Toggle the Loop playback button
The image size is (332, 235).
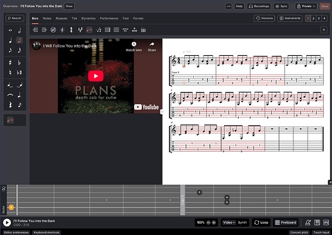coord(261,223)
